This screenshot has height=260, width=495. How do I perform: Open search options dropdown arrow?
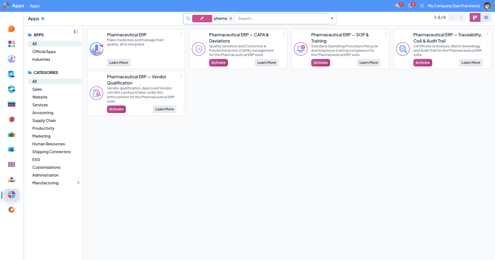[332, 19]
